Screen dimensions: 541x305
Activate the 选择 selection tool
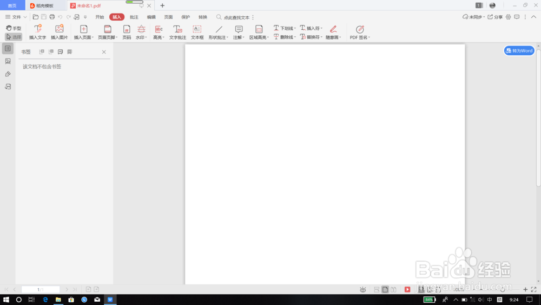pos(14,37)
